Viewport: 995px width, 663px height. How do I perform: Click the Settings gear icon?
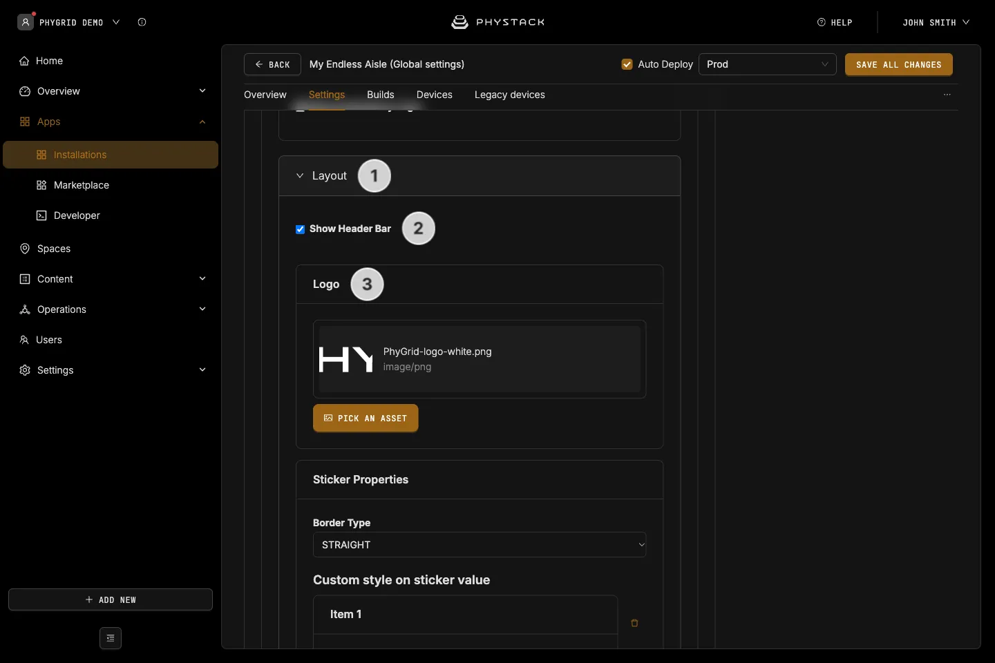click(25, 370)
